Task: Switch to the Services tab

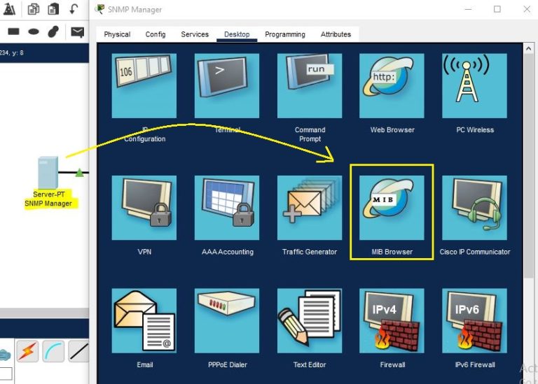Action: tap(195, 34)
